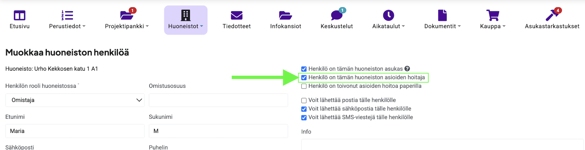Disable SMS-viestejä checkbox
The height and width of the screenshot is (150, 585).
tap(304, 118)
